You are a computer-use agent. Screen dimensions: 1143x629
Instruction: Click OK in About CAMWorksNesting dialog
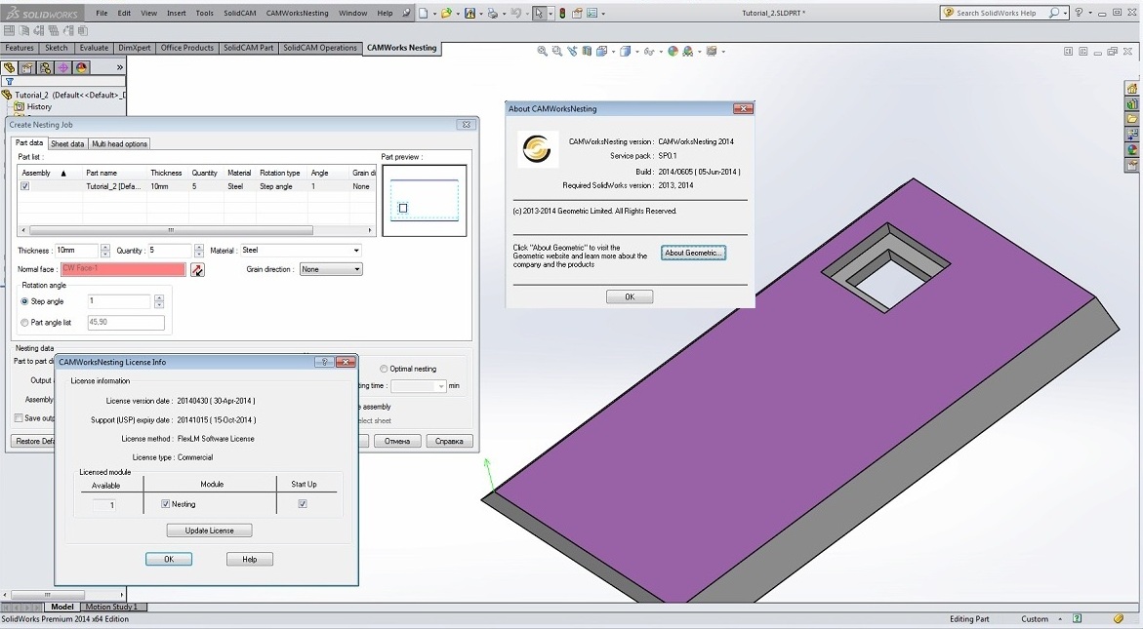(x=630, y=297)
